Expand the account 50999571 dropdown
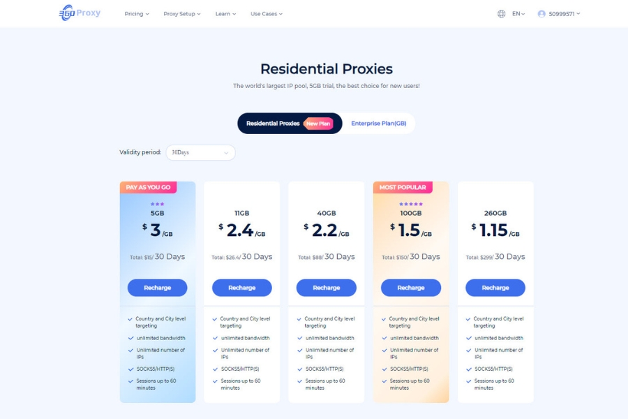The image size is (628, 419). 564,14
